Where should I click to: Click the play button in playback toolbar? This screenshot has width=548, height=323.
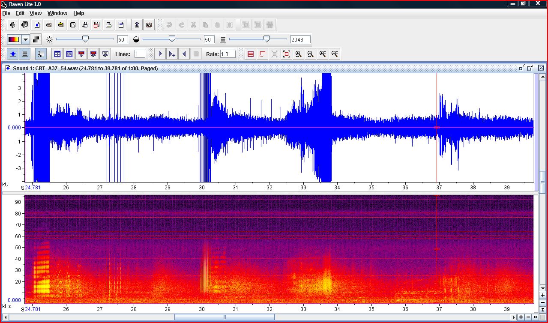pos(160,54)
